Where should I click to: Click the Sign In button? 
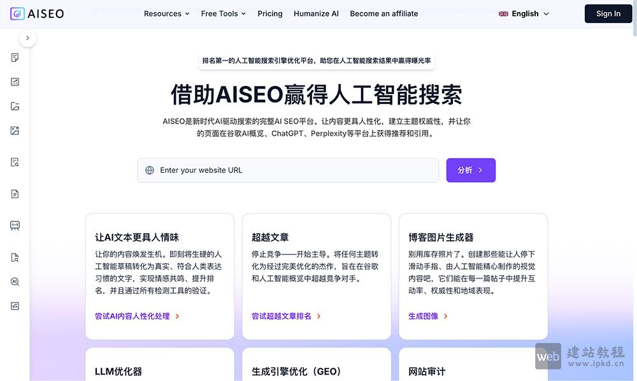[608, 13]
